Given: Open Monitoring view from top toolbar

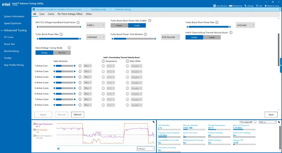Looking at the screenshot, I should coord(235,6).
